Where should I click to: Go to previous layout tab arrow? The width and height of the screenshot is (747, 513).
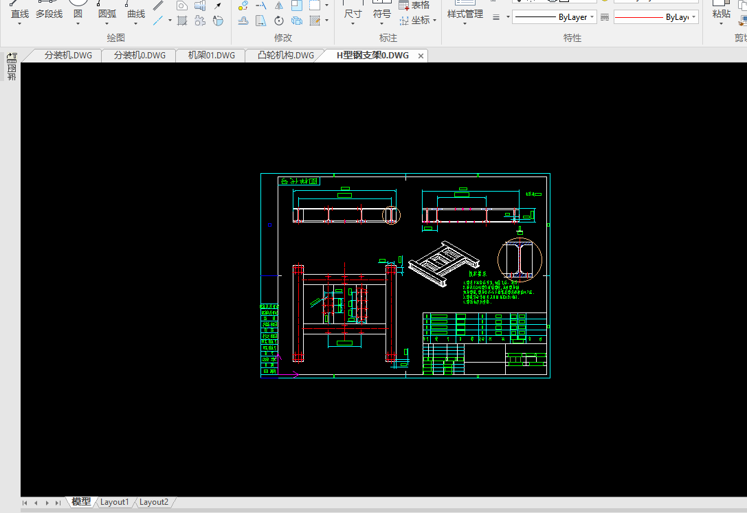pos(36,503)
